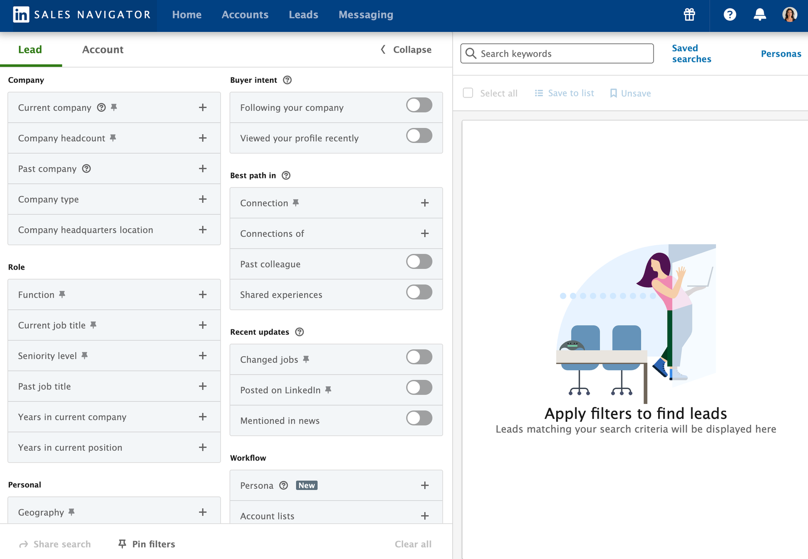Open the help icon in the navbar

(x=730, y=15)
